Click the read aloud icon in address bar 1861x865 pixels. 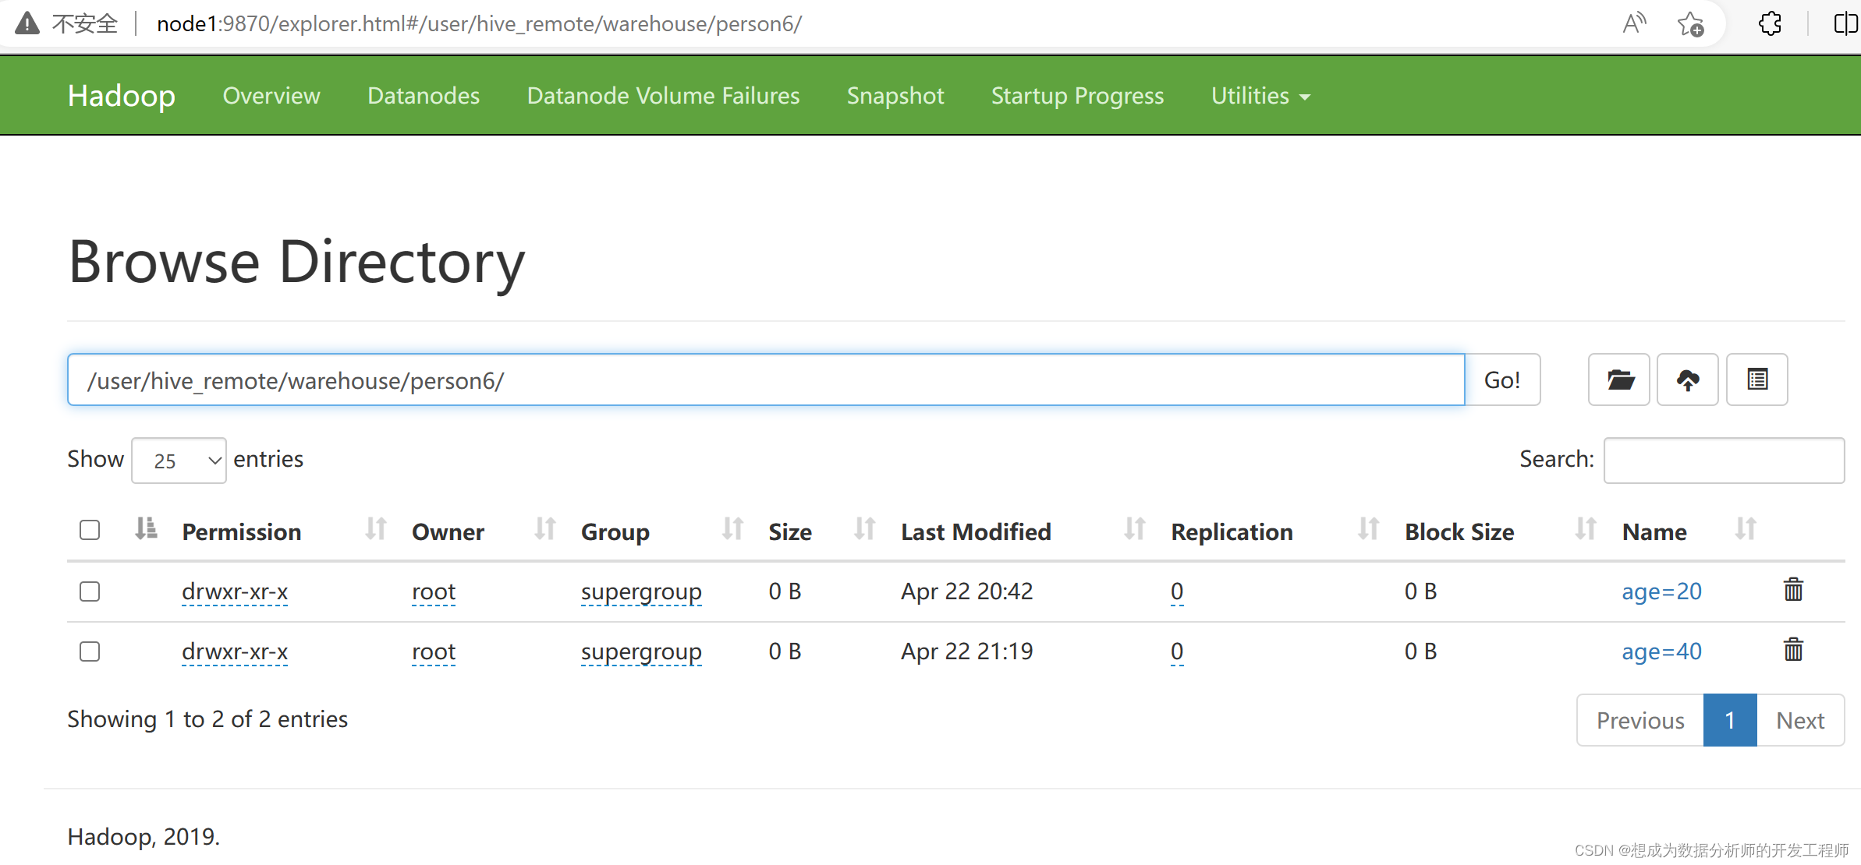[1634, 24]
